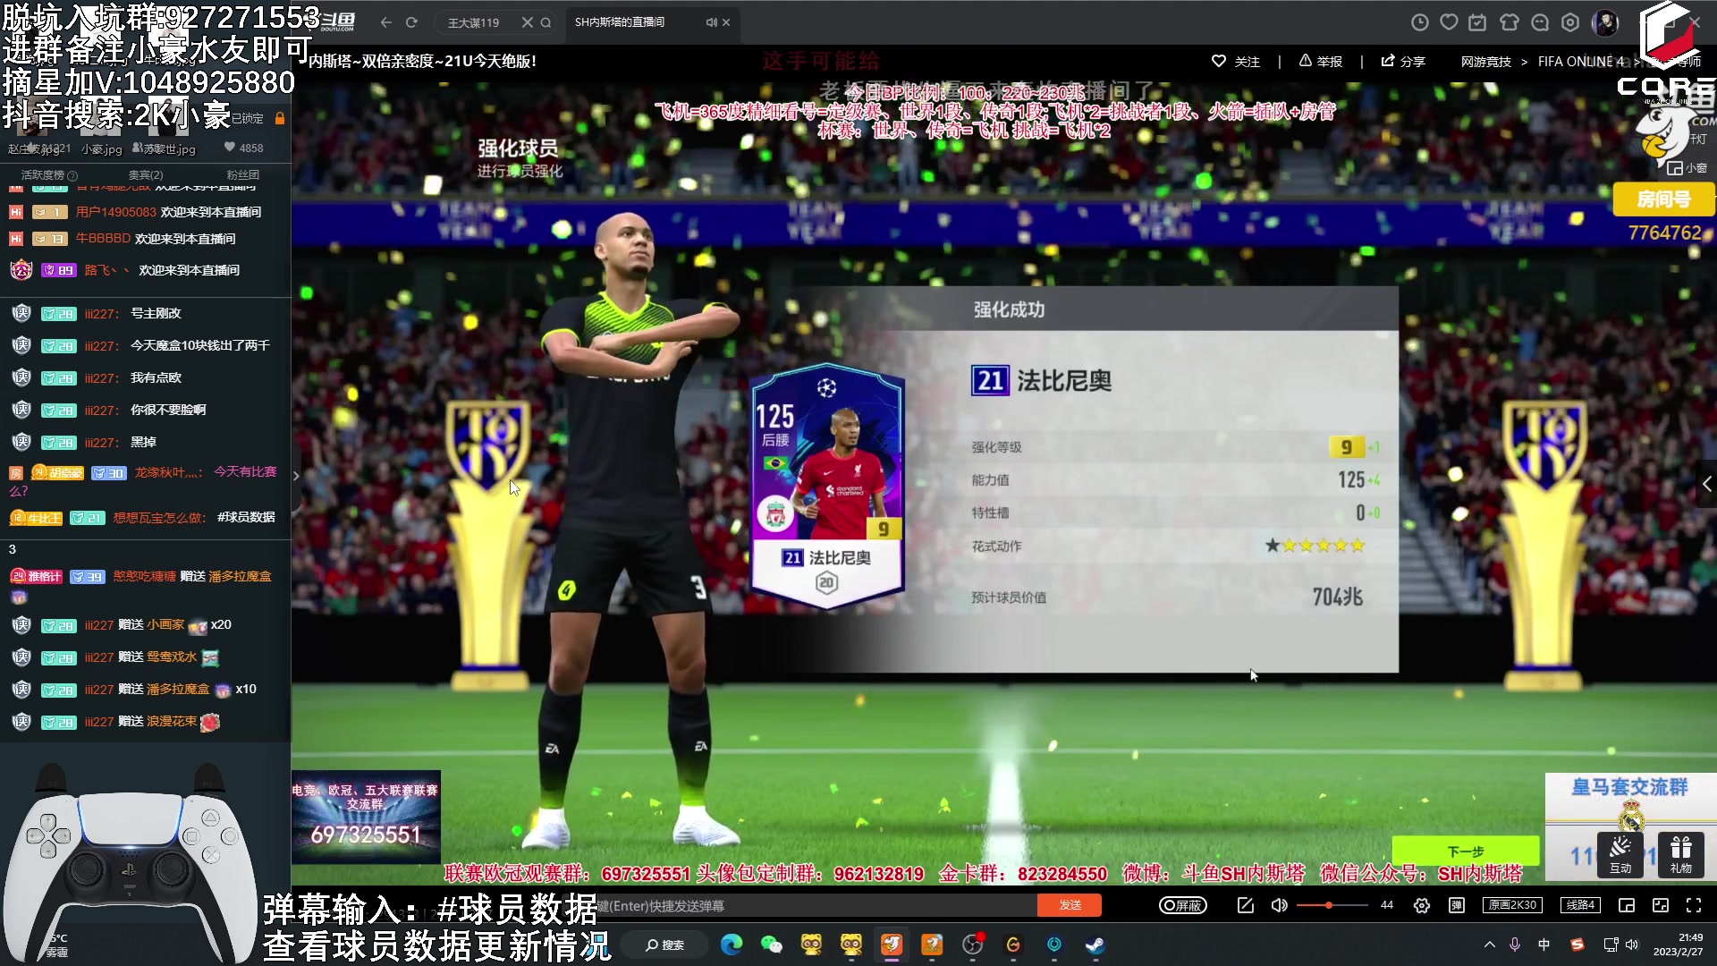Open the clock showing 21:49

pos(1678,945)
